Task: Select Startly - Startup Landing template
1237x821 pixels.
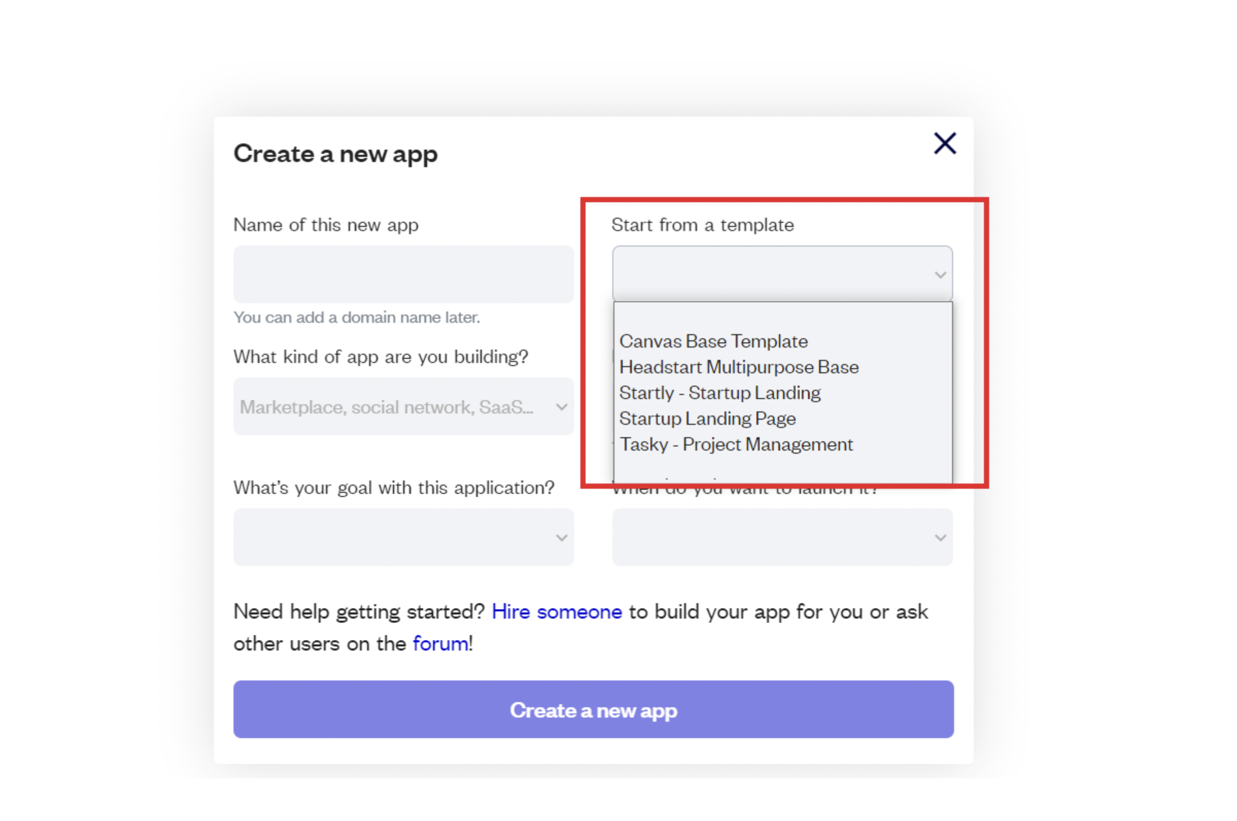Action: [x=720, y=392]
